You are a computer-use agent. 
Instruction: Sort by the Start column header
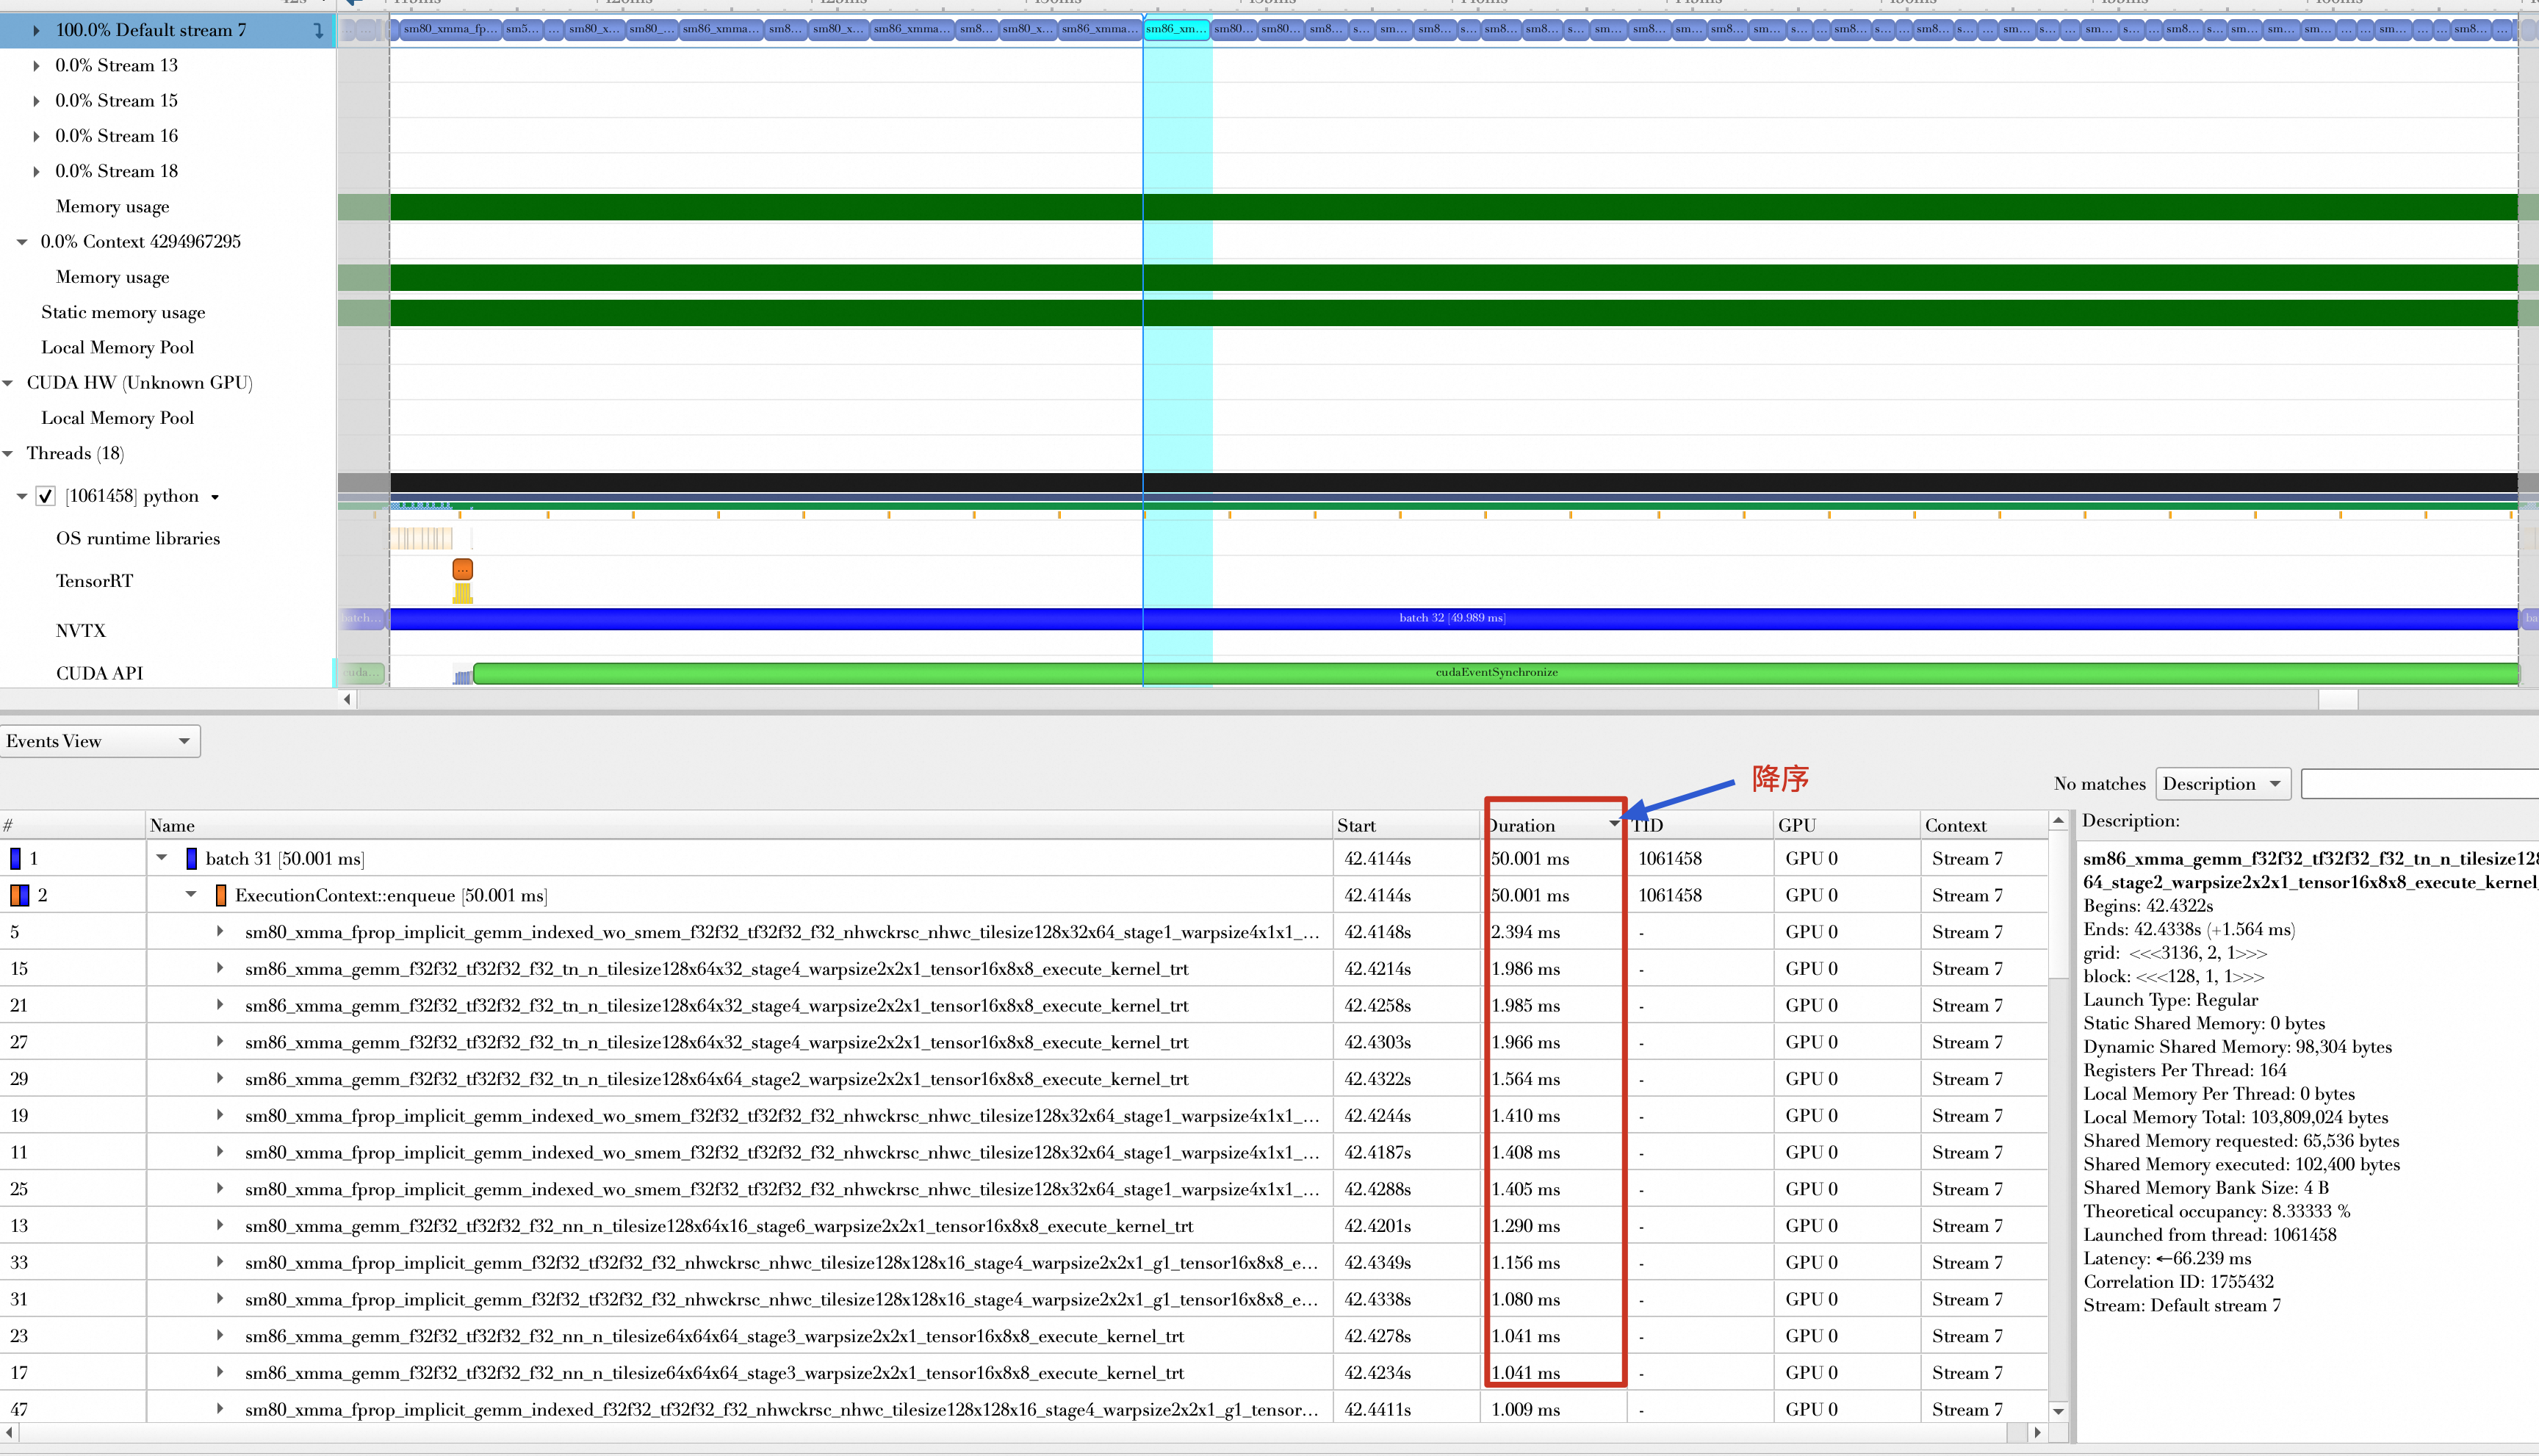(1356, 825)
